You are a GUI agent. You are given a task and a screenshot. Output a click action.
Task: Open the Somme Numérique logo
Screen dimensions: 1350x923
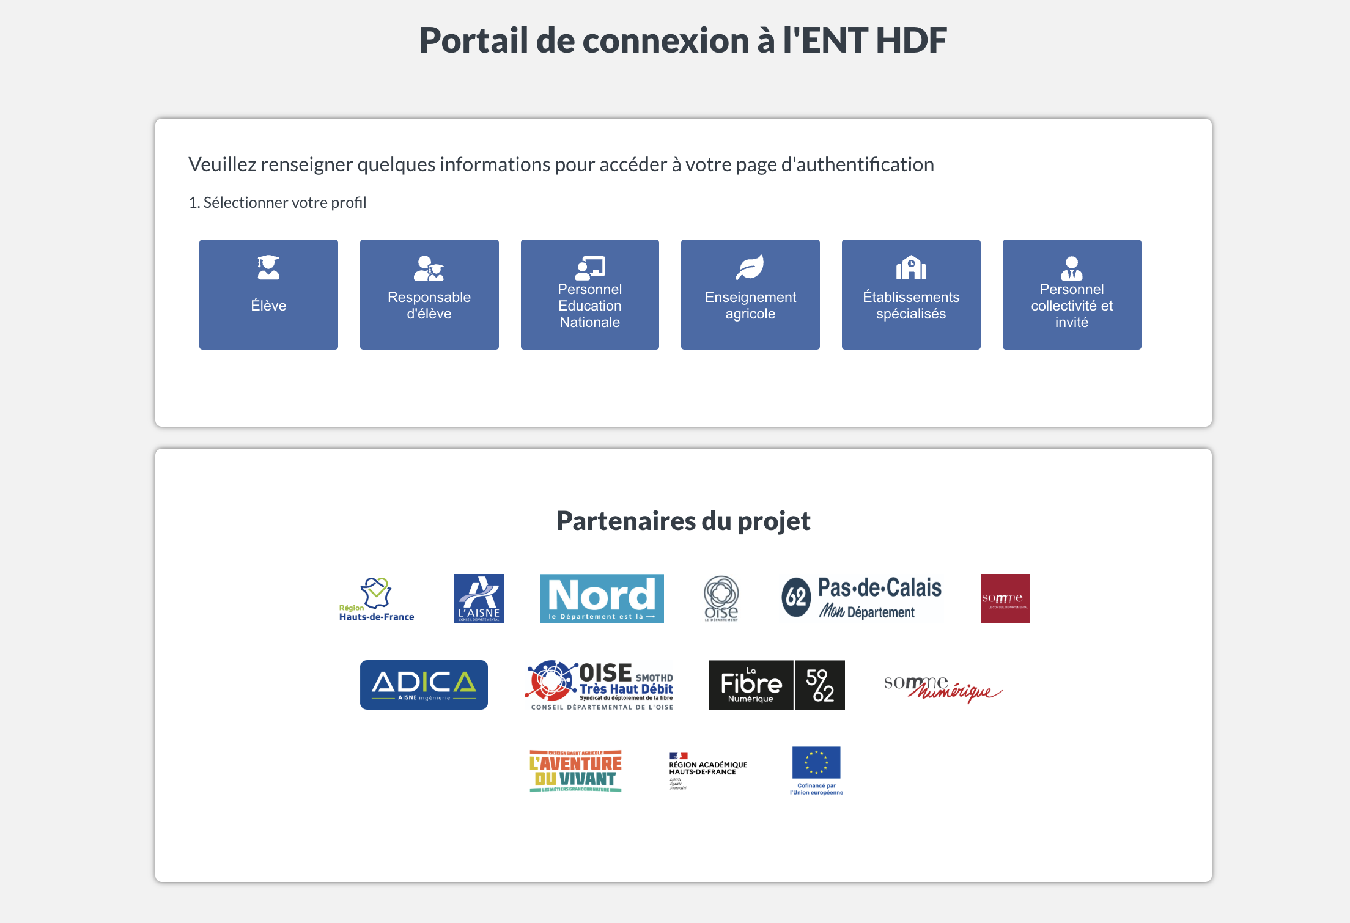[943, 689]
